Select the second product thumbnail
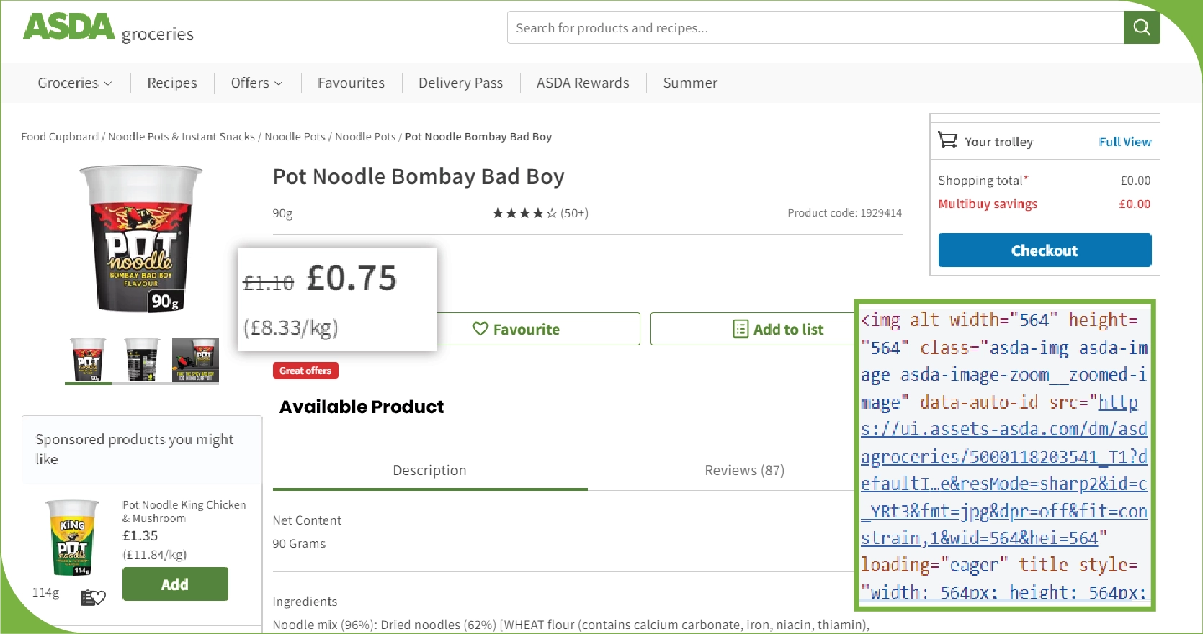Viewport: 1203px width, 634px height. (142, 360)
